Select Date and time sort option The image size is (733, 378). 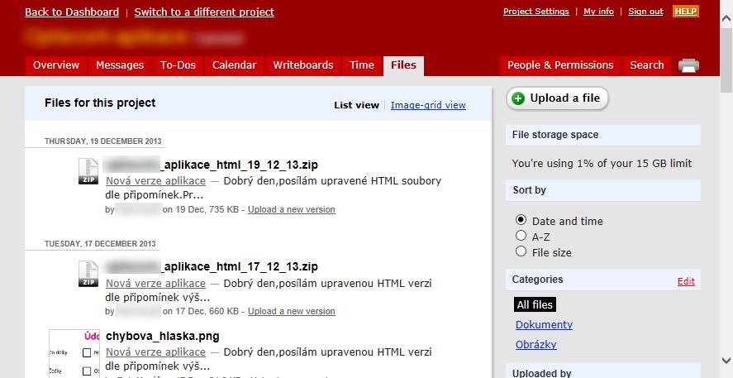pos(521,220)
